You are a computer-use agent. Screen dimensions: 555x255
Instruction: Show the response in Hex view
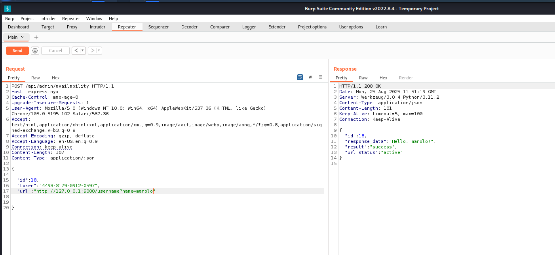click(383, 78)
